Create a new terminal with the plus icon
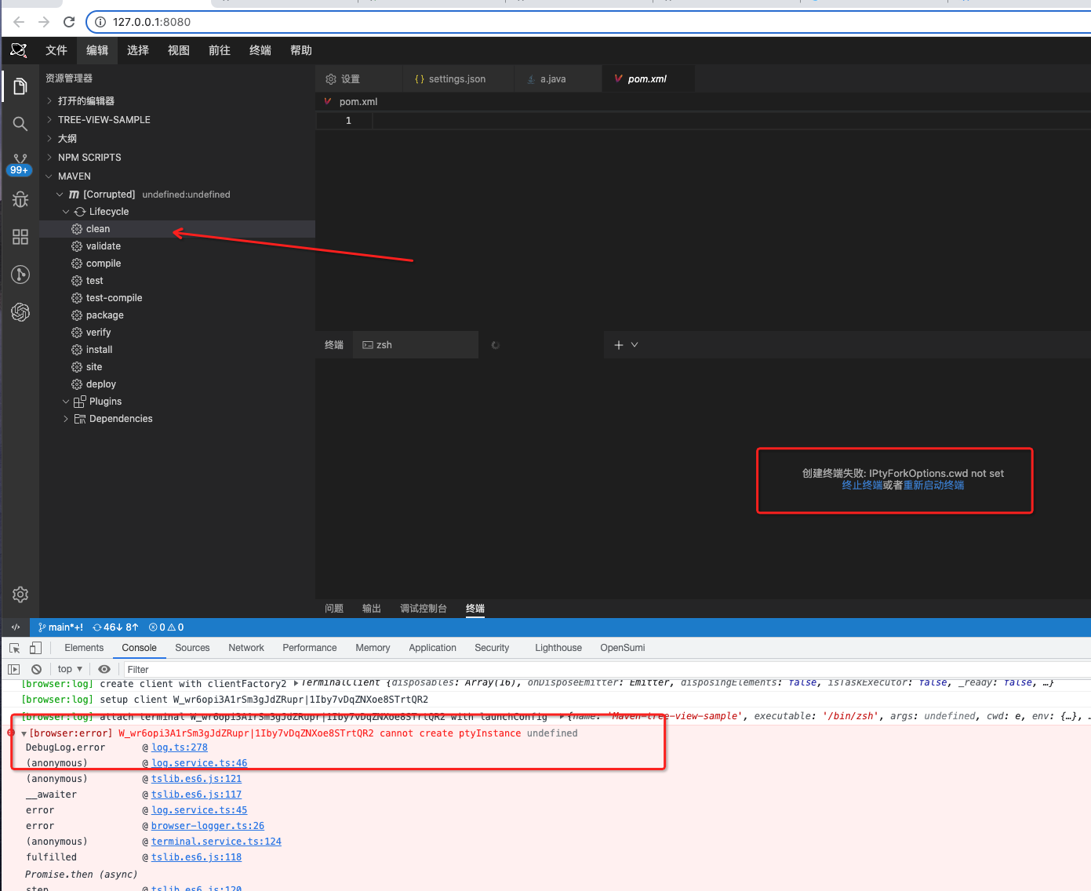This screenshot has width=1091, height=891. pos(619,344)
